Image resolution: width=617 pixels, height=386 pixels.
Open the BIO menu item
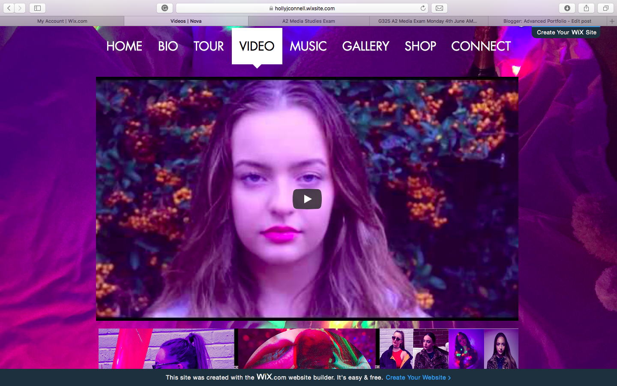[168, 46]
